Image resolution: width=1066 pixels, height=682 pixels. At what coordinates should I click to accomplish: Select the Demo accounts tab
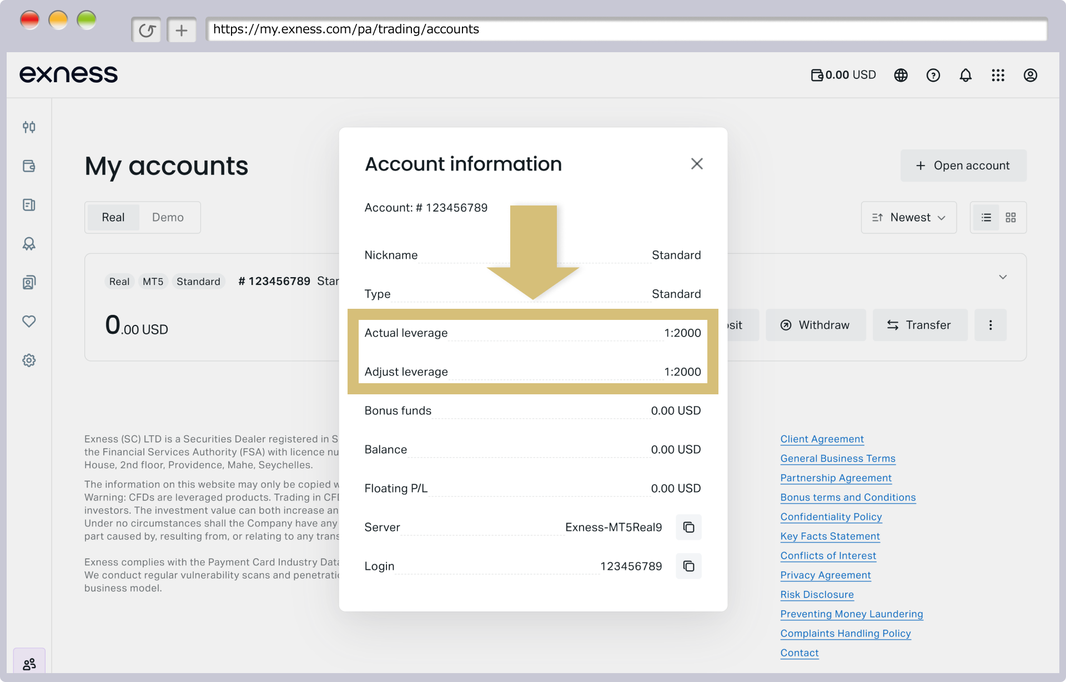point(168,218)
